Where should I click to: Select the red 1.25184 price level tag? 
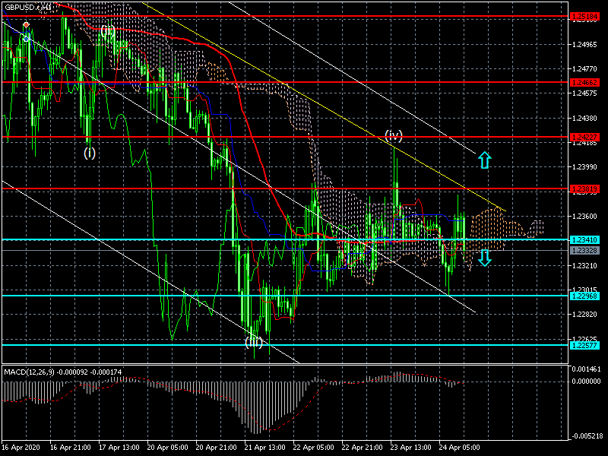[x=584, y=16]
